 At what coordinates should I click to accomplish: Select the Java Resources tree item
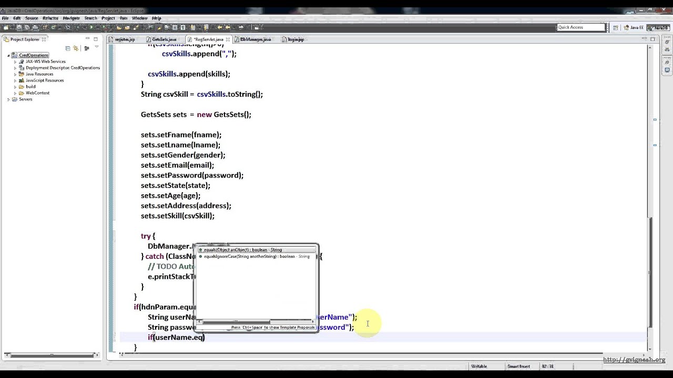point(39,74)
